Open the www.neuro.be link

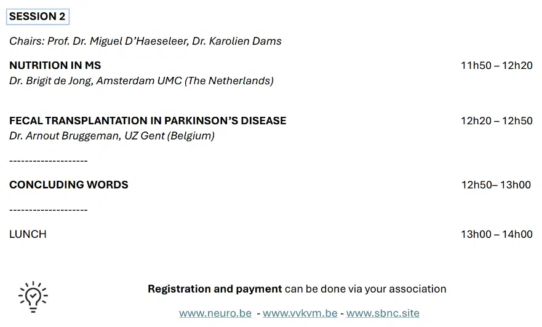pos(215,313)
